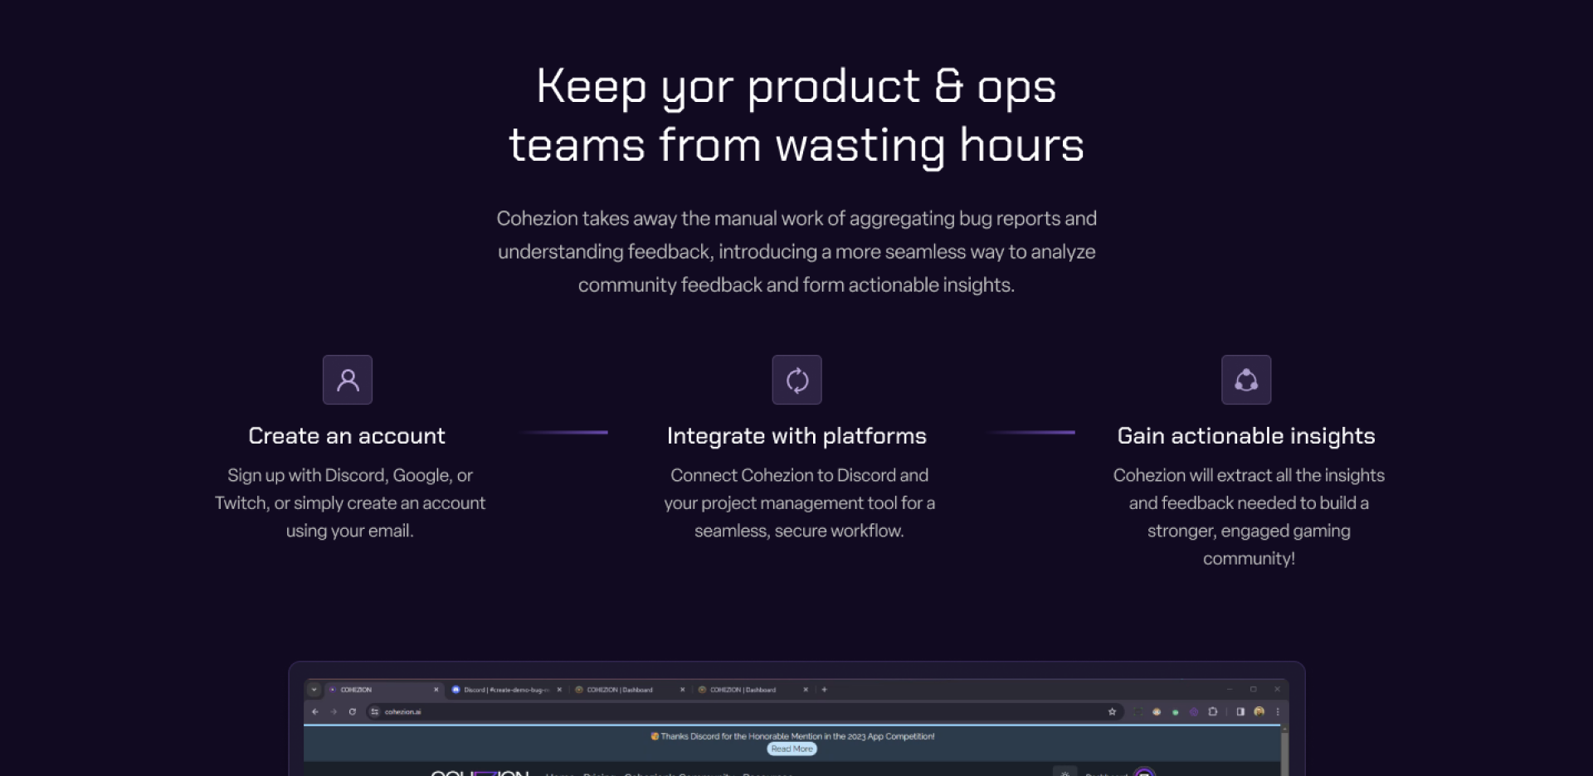Click the scrollbar in the demo browser page
This screenshot has height=776, width=1593.
1284,751
